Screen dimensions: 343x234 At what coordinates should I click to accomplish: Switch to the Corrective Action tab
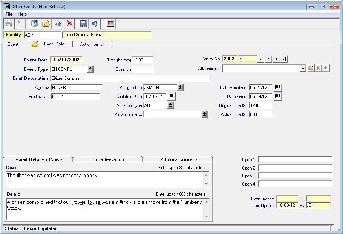(108, 159)
